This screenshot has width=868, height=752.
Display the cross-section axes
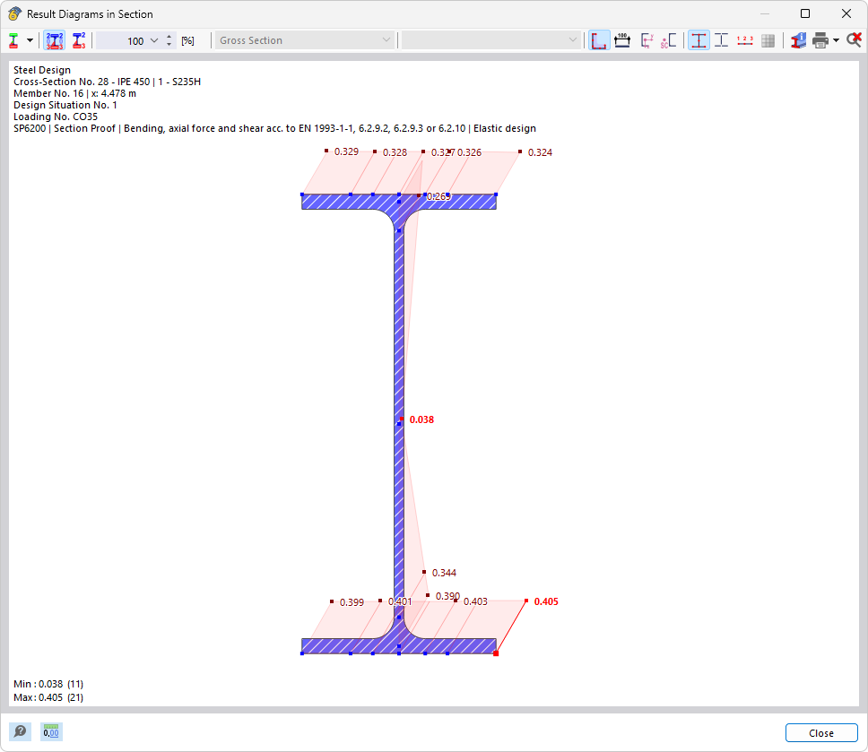point(647,39)
